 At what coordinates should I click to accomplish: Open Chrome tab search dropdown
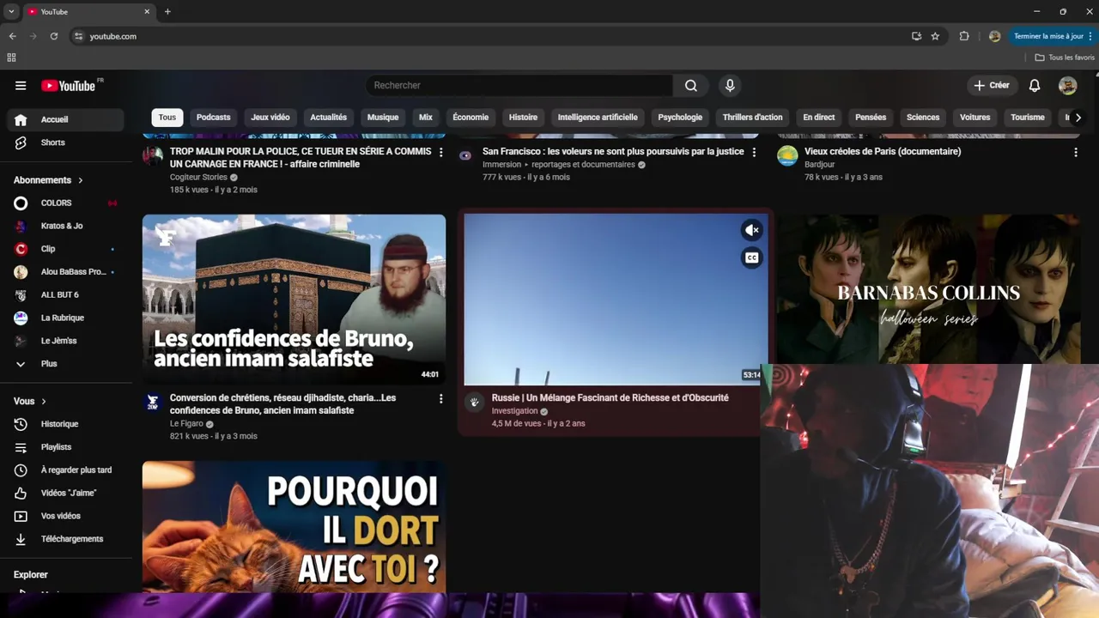click(x=11, y=12)
